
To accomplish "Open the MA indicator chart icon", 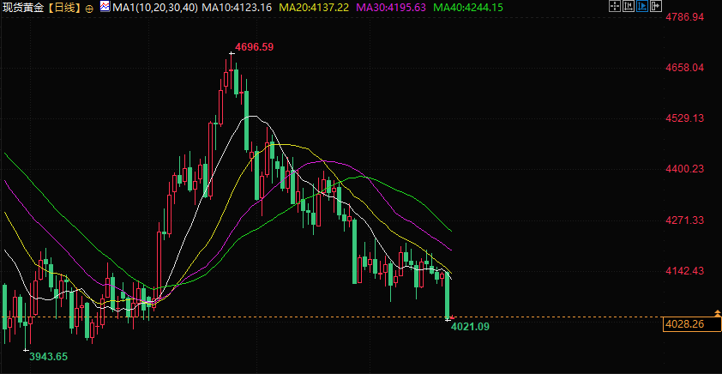I will (x=105, y=7).
